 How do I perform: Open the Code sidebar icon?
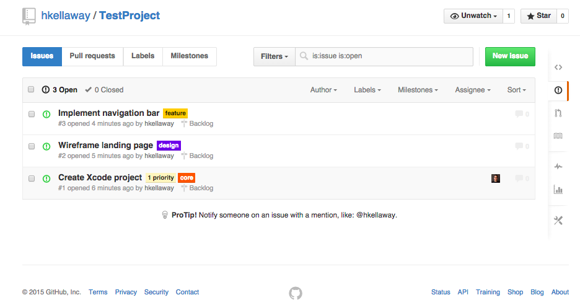pos(558,68)
